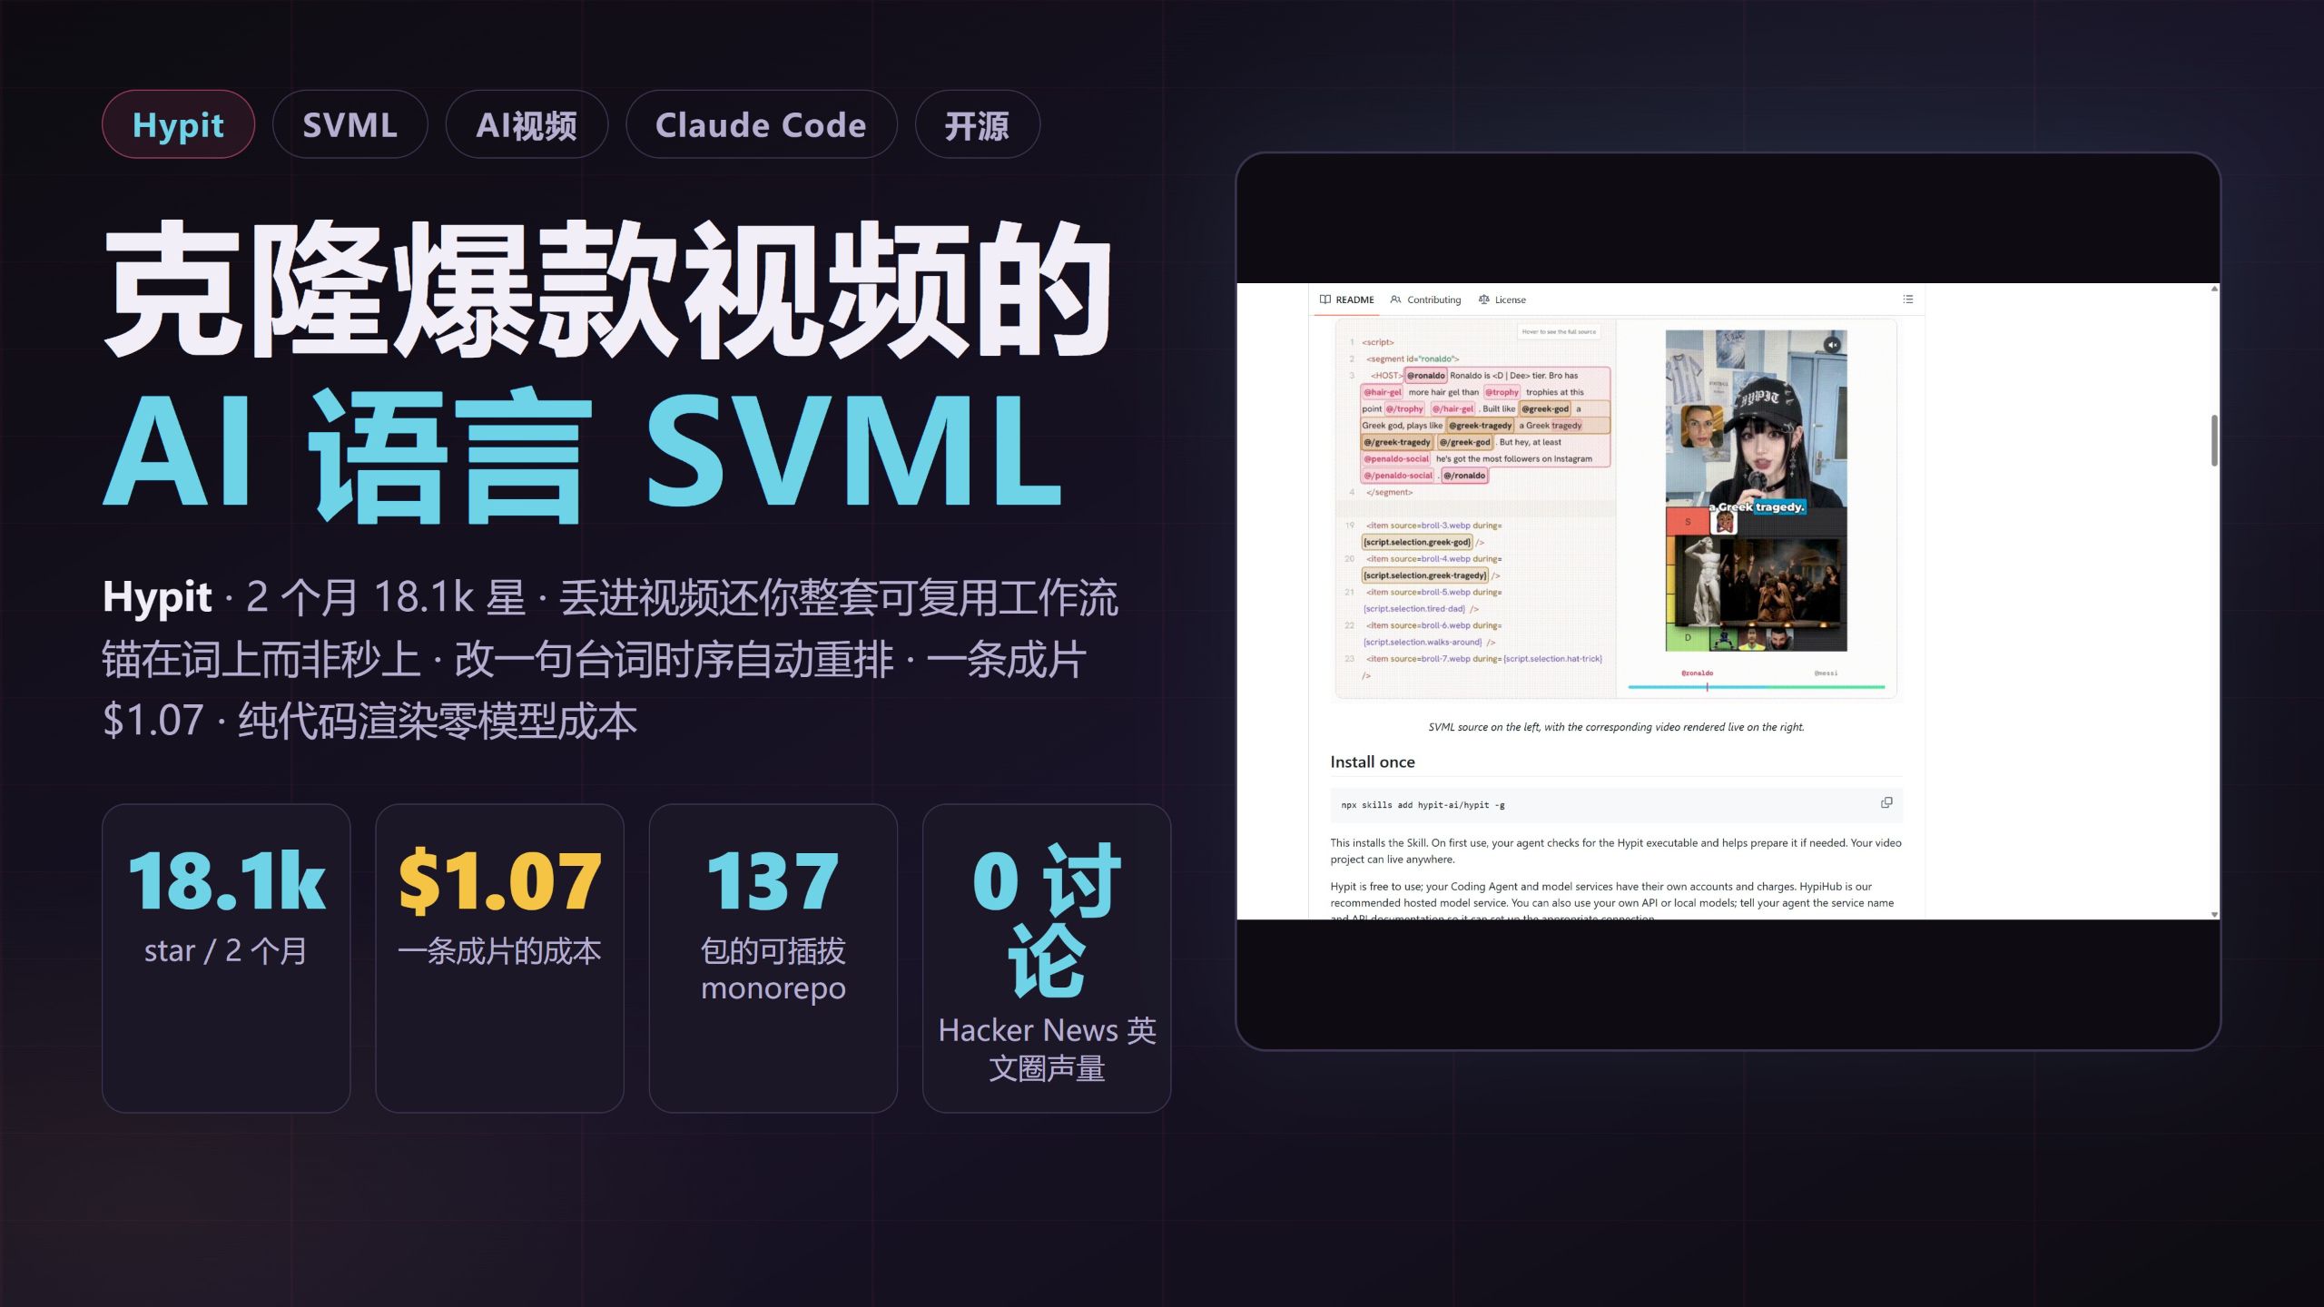Click the Hypit tag pill
This screenshot has height=1307, width=2324.
tap(178, 124)
